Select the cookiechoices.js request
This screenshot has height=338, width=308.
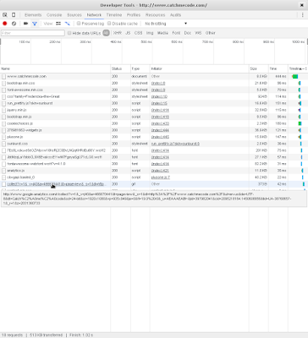pos(154,123)
